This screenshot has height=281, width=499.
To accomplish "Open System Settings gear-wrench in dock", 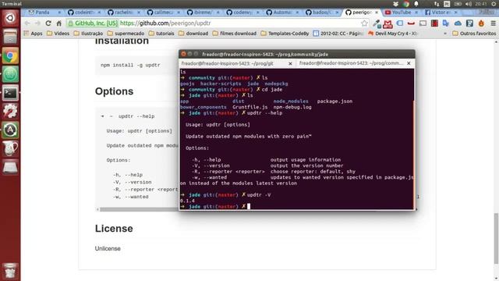I will point(10,111).
